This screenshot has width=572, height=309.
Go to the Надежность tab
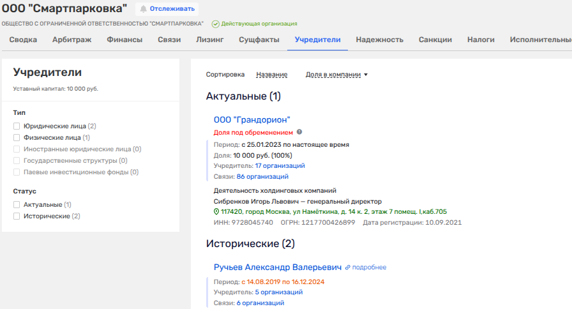click(379, 40)
